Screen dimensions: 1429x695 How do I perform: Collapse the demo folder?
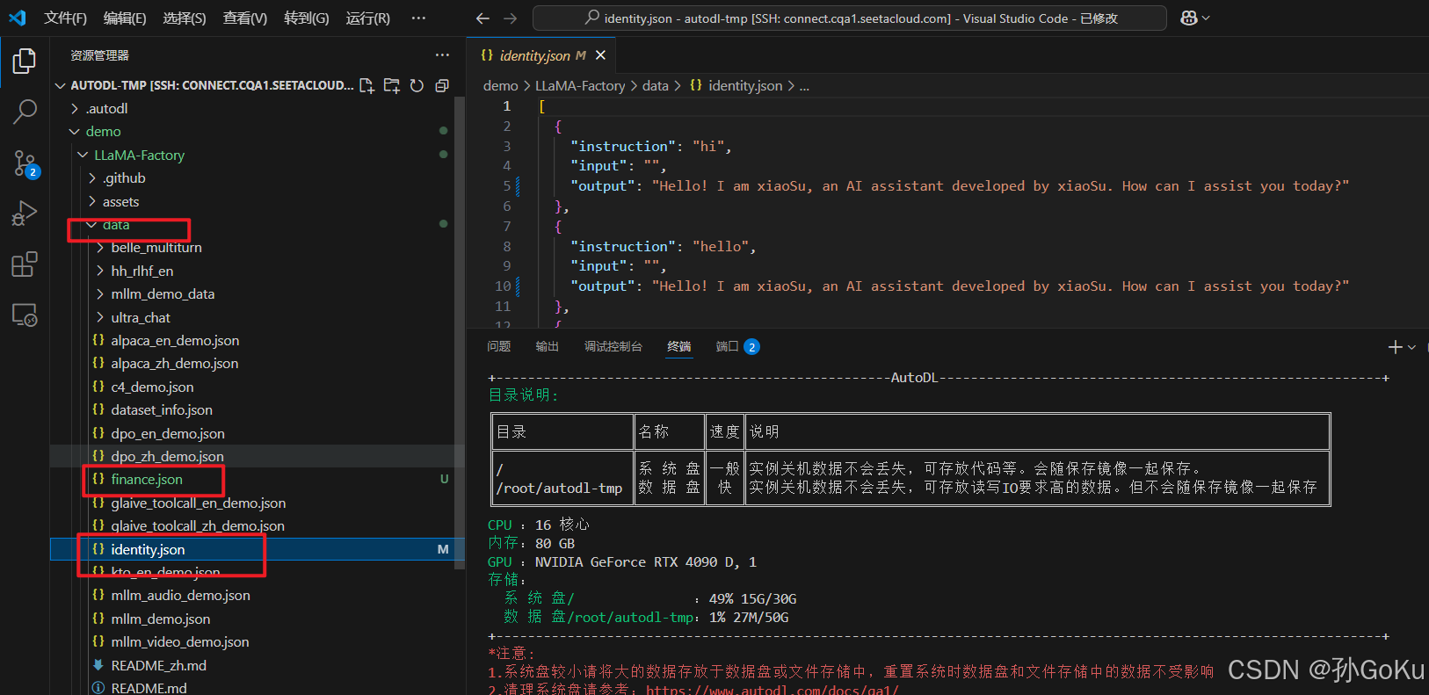coord(103,132)
